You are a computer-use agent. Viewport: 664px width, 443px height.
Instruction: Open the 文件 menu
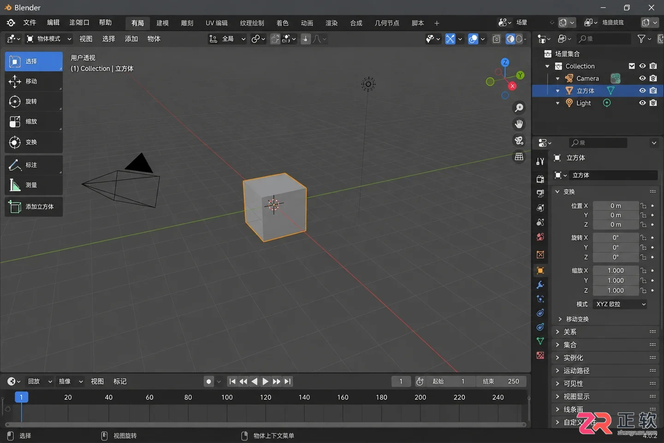(30, 23)
